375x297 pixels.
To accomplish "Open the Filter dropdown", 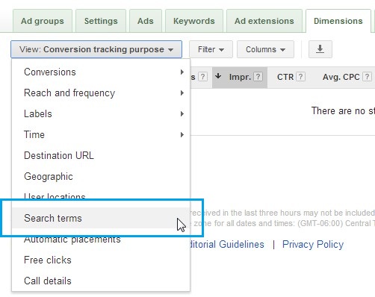I will 211,49.
